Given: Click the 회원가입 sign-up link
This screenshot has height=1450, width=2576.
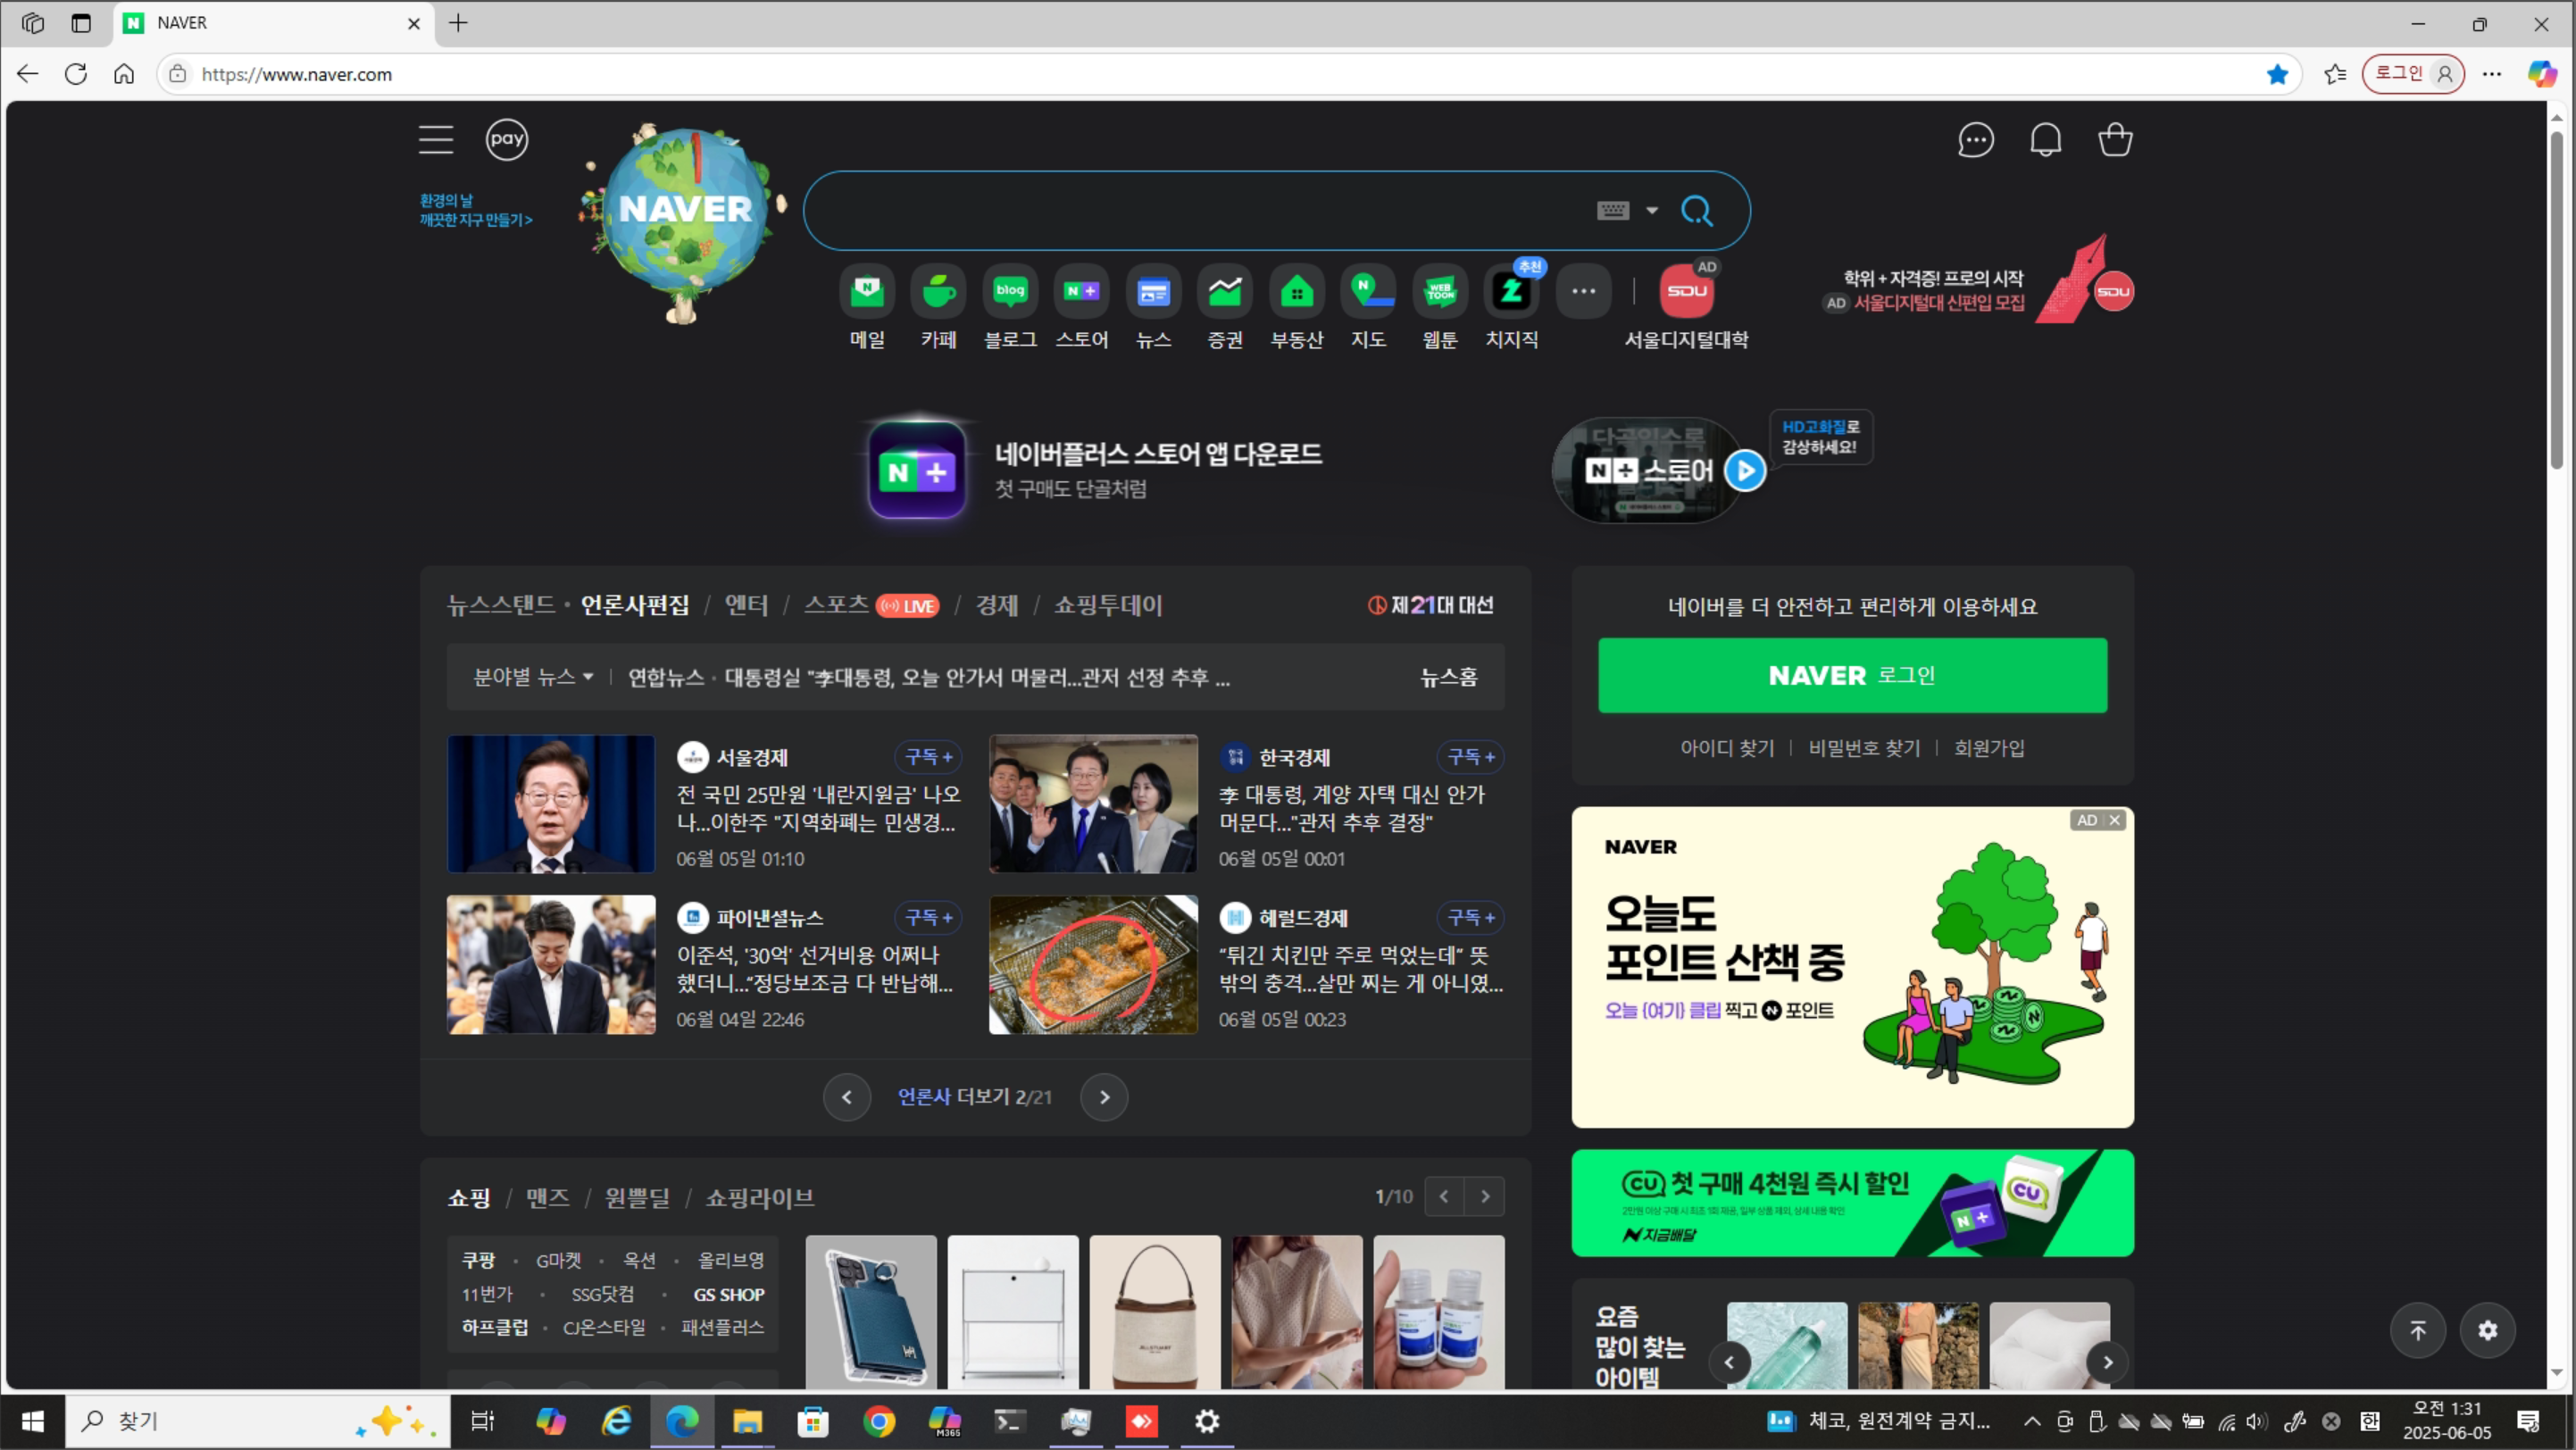Looking at the screenshot, I should [1988, 748].
